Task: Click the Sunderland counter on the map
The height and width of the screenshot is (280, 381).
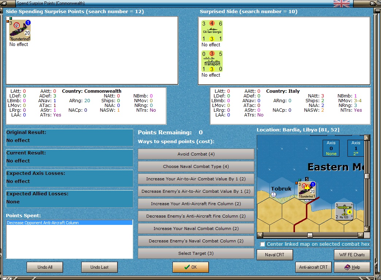Action: (x=307, y=190)
